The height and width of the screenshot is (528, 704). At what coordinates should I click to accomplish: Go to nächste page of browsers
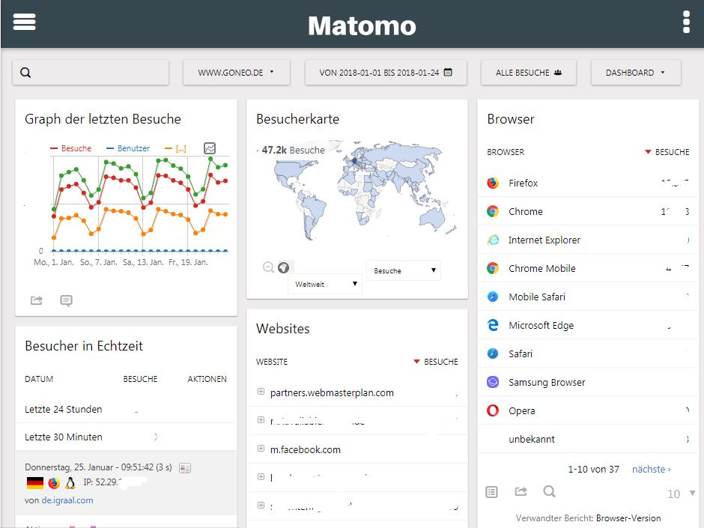[x=652, y=469]
